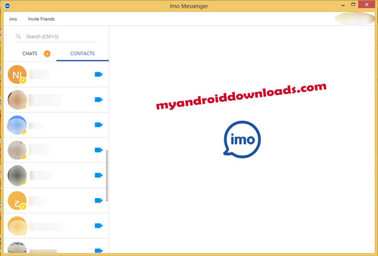Viewport: 378px width, 256px height.
Task: Switch to the CONTACTS tab
Action: tap(83, 53)
